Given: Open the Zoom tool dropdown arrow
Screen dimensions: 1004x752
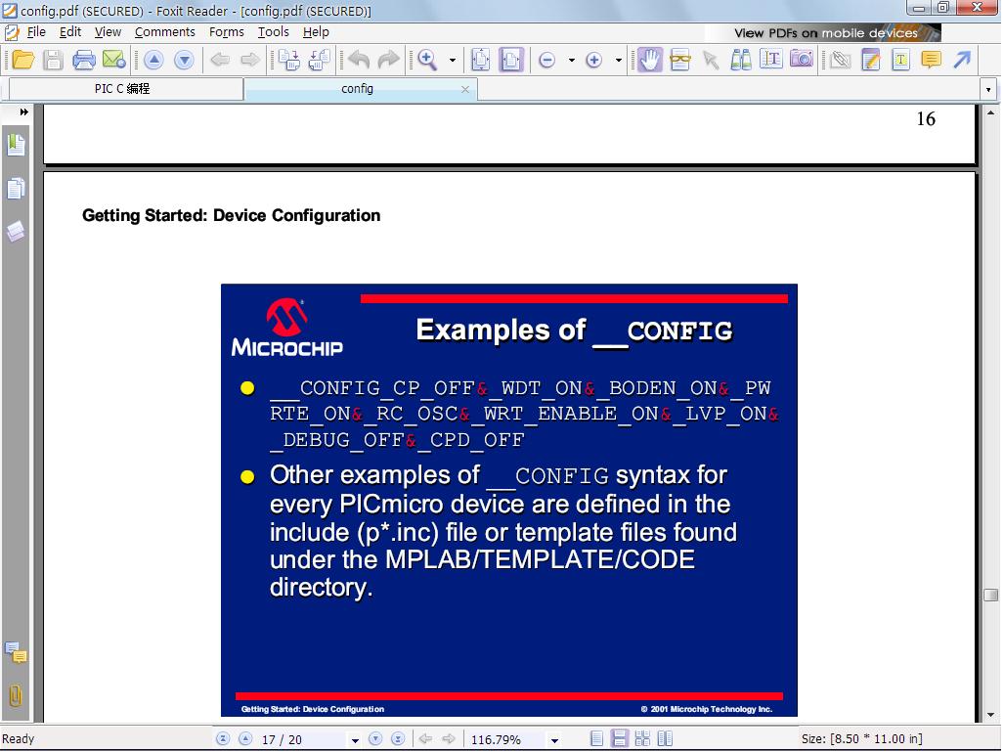Looking at the screenshot, I should pos(453,61).
